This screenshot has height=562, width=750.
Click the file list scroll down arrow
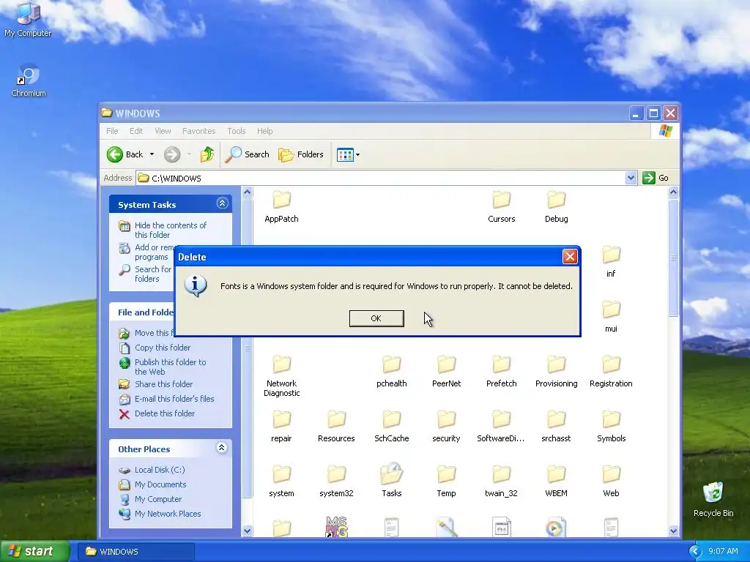coord(673,531)
